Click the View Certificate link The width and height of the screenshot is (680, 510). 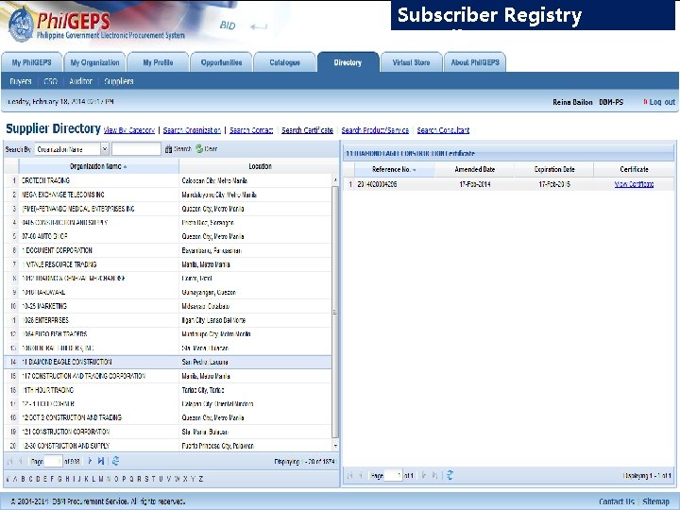[x=634, y=184]
